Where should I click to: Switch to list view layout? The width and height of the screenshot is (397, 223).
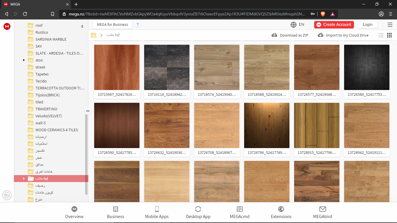(381, 35)
